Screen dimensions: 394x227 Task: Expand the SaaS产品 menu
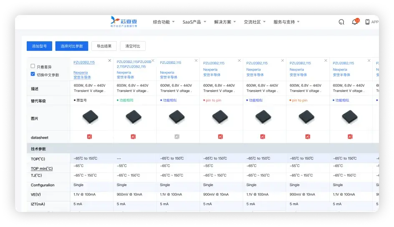(x=194, y=22)
